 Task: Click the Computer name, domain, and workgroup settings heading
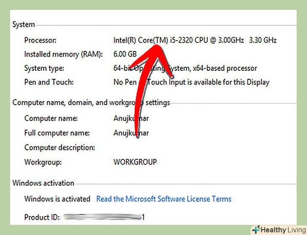(x=91, y=103)
